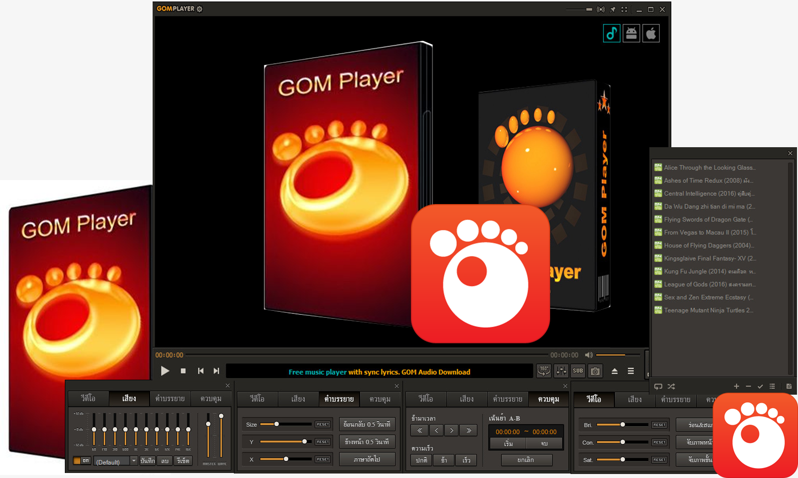Open a file with the eject icon
Image resolution: width=798 pixels, height=478 pixels.
614,371
